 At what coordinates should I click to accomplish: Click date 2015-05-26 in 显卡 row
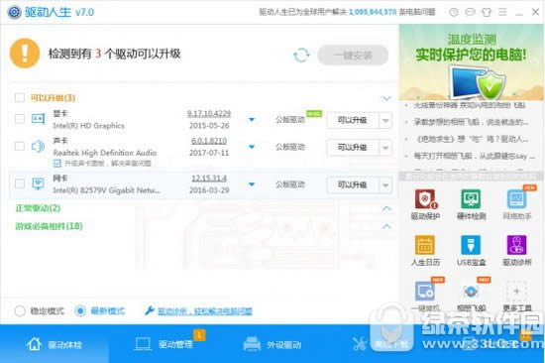(x=209, y=126)
